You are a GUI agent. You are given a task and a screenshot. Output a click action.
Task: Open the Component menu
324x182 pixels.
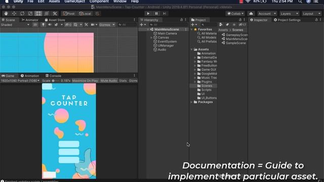click(99, 2)
